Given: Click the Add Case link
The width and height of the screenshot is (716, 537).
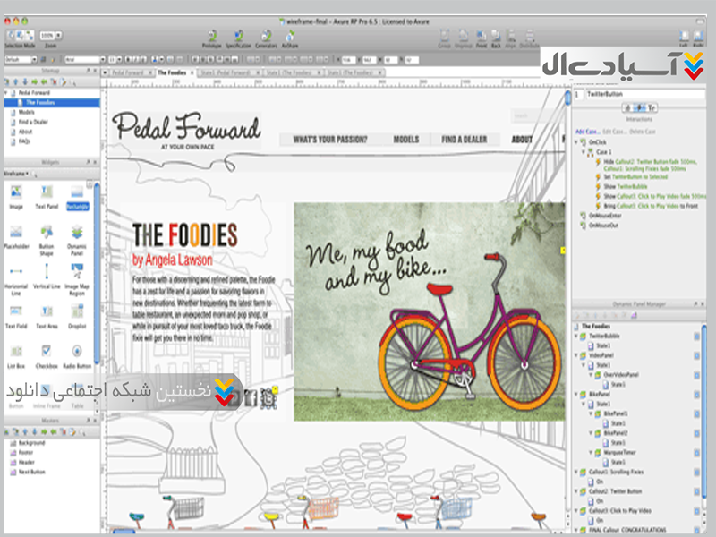Looking at the screenshot, I should pyautogui.click(x=587, y=132).
